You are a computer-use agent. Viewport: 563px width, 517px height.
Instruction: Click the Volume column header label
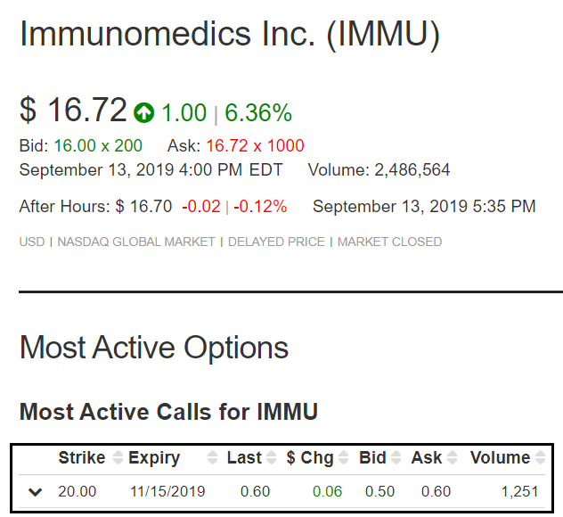tap(500, 457)
